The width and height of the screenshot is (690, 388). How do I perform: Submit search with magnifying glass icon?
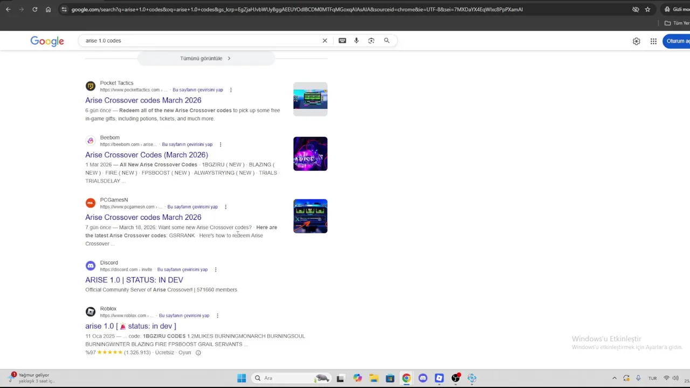(387, 40)
